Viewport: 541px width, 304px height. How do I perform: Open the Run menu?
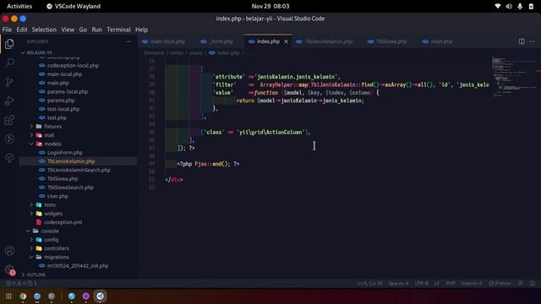[x=96, y=30]
